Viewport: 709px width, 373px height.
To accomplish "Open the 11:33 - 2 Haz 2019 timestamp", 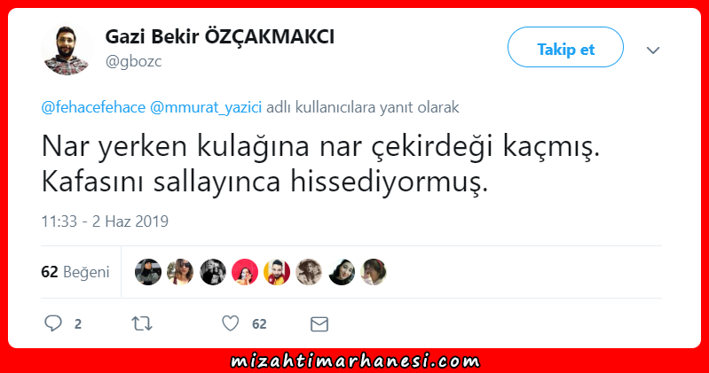I will click(x=105, y=221).
